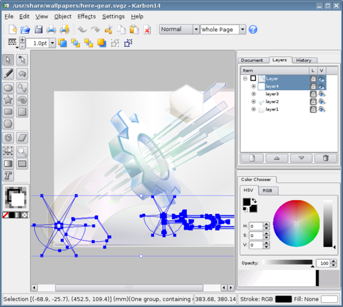Click the Opacity gradient slider
Screen dimensions: 343x307
click(x=287, y=262)
